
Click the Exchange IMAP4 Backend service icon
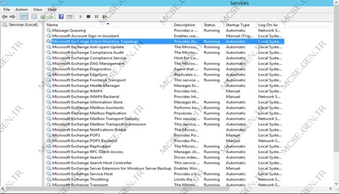click(49, 97)
